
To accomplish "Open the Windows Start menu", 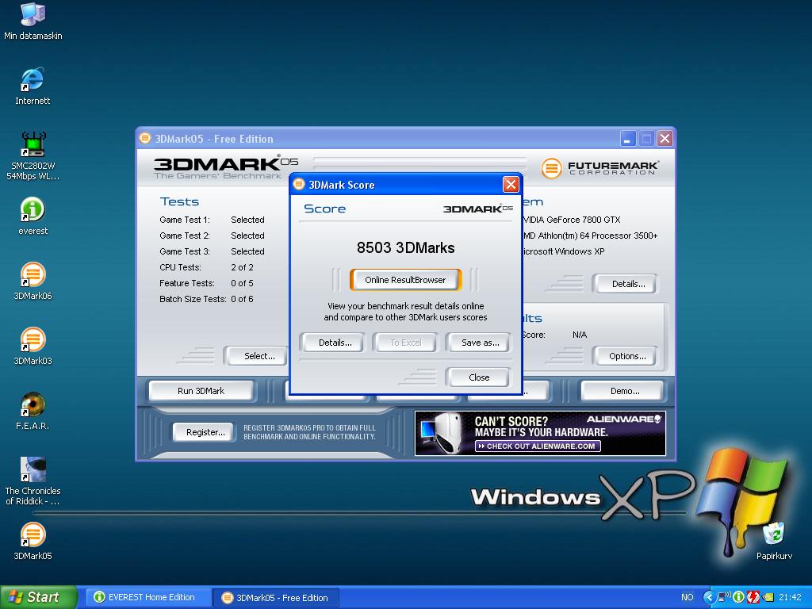I will pyautogui.click(x=38, y=597).
